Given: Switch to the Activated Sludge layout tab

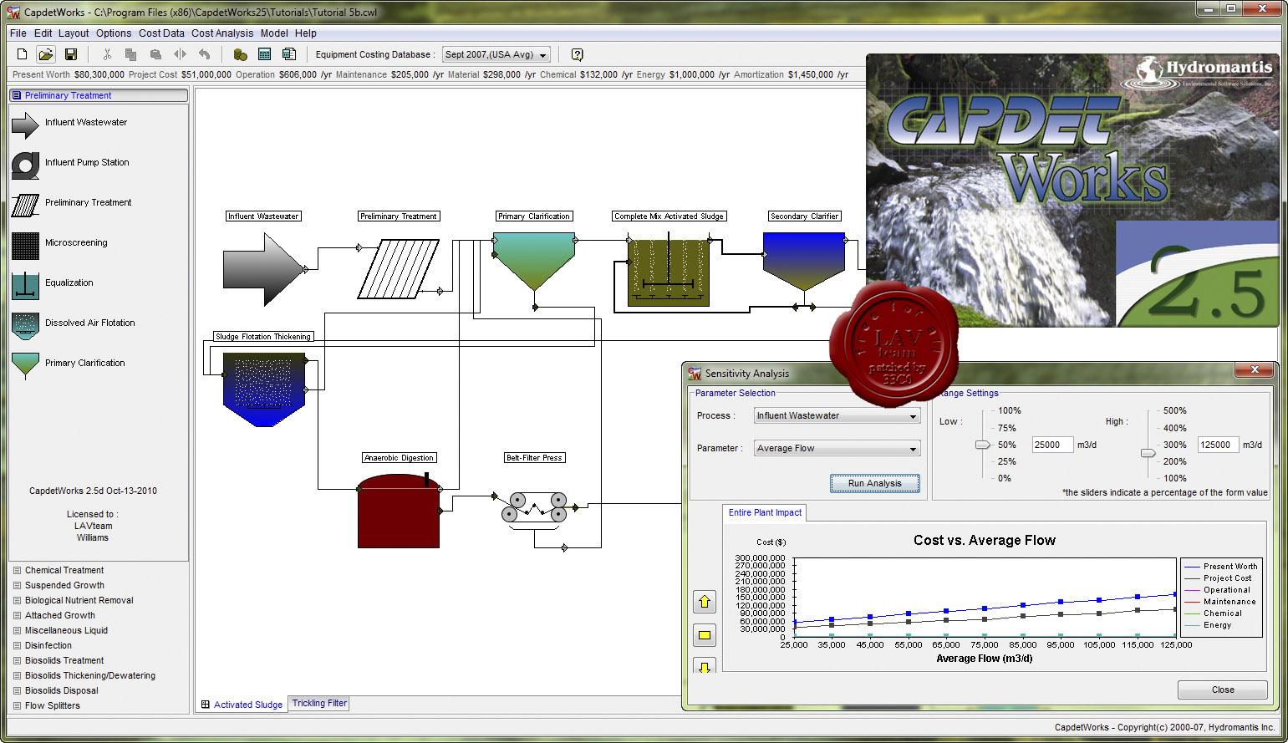Looking at the screenshot, I should [242, 705].
